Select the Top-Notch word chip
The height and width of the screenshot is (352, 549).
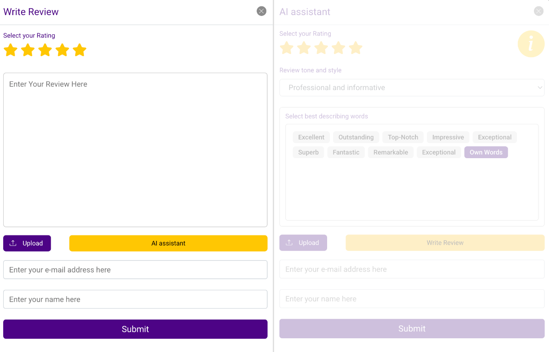click(403, 137)
